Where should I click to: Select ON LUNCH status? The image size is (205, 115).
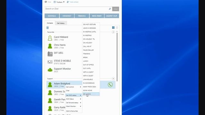click(x=91, y=94)
